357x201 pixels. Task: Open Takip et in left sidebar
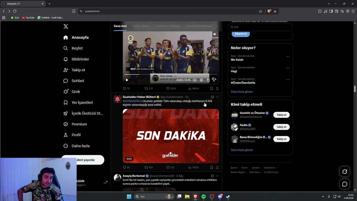coord(74,70)
